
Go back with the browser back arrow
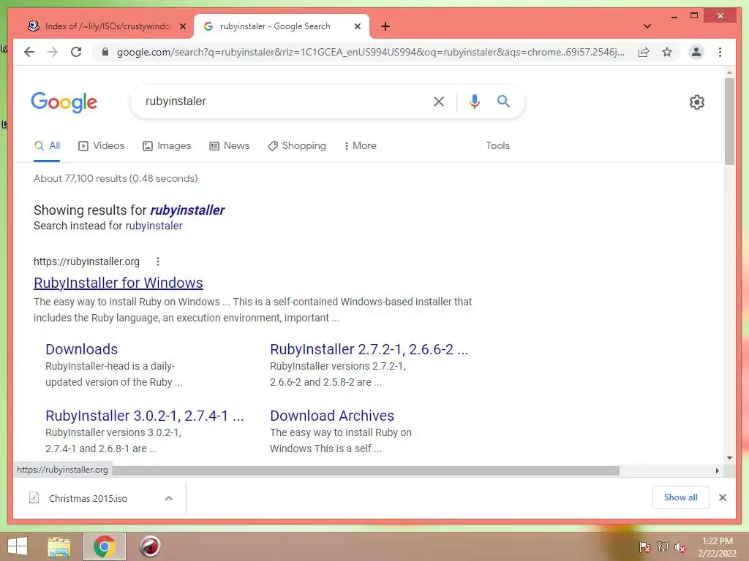[29, 52]
